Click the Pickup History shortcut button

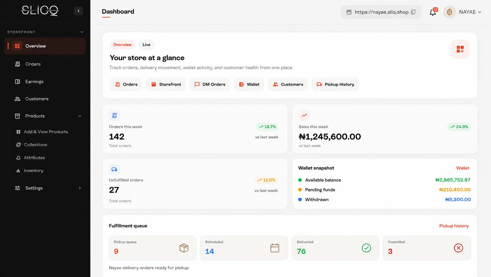tap(335, 84)
